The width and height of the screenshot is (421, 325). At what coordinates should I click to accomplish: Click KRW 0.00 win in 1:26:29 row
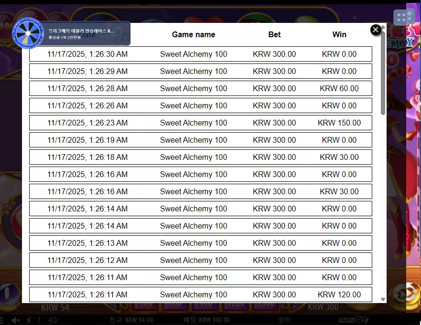(339, 71)
